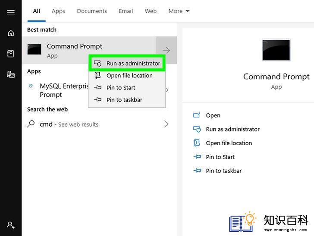Click the shield icon in the preview pane

pos(197,129)
